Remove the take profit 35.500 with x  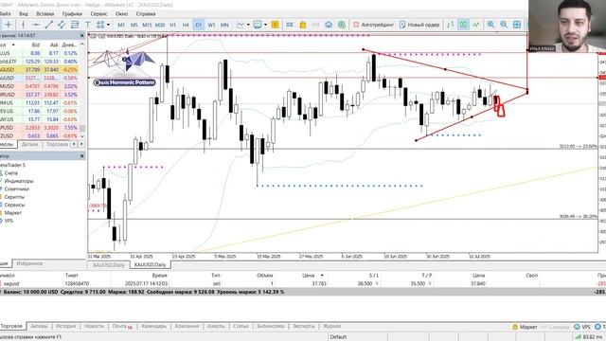click(x=430, y=283)
